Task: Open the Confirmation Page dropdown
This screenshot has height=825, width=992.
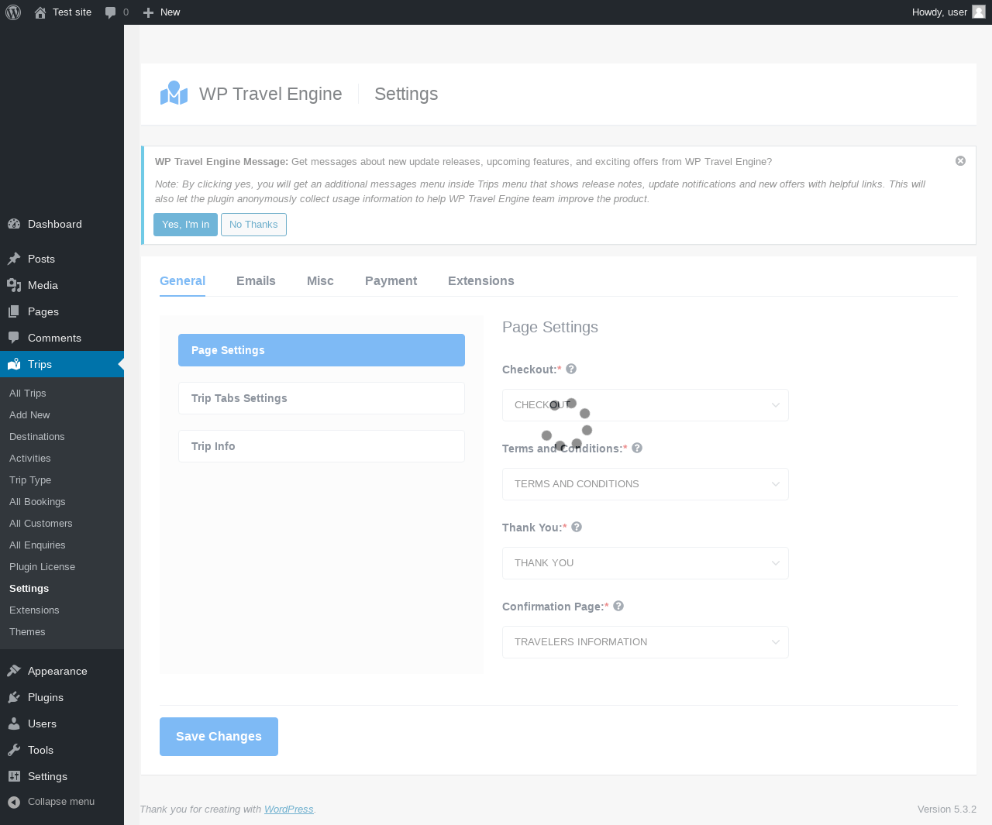Action: 646,642
